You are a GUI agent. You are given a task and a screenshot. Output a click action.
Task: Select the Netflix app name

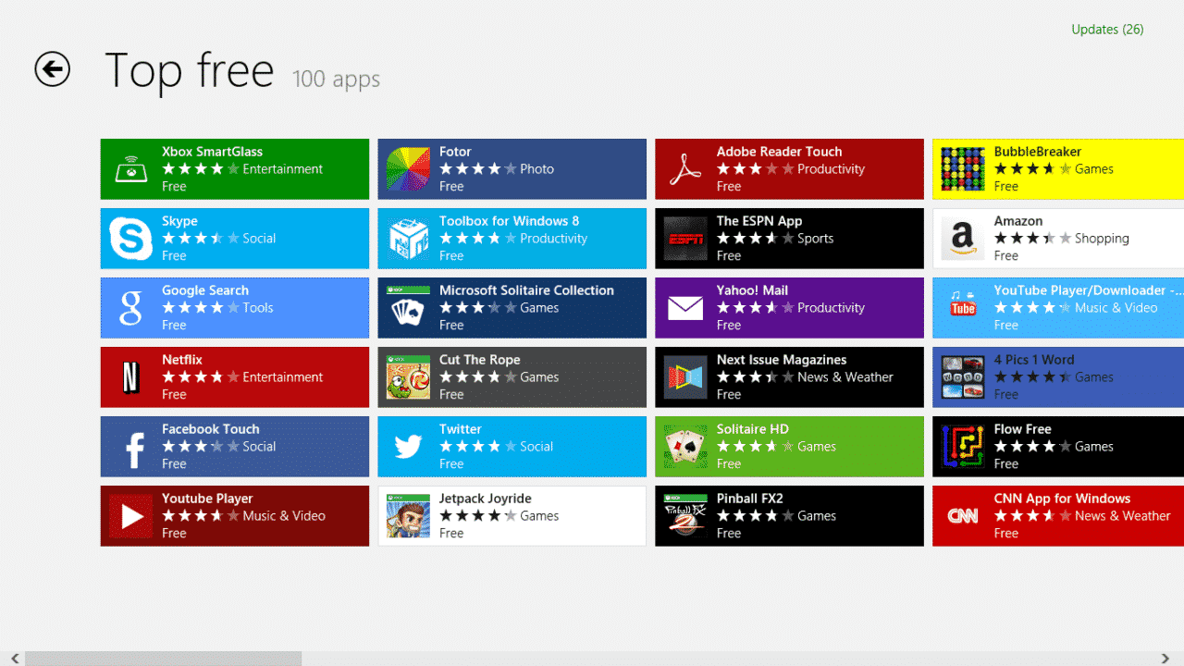182,360
